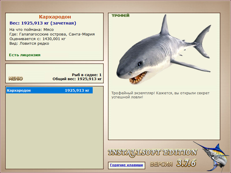Click the Вид: Ловится редко line
The height and width of the screenshot is (173, 231).
[x=29, y=44]
